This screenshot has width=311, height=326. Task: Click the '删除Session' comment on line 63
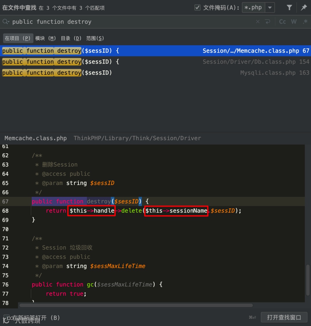(60, 165)
